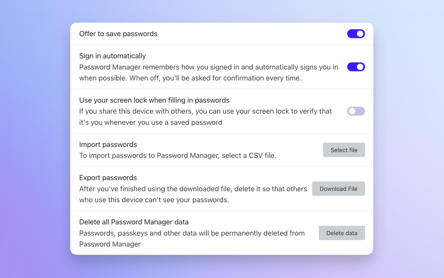The width and height of the screenshot is (444, 278).
Task: Disable the Sign in automatically switch
Action: click(x=356, y=67)
